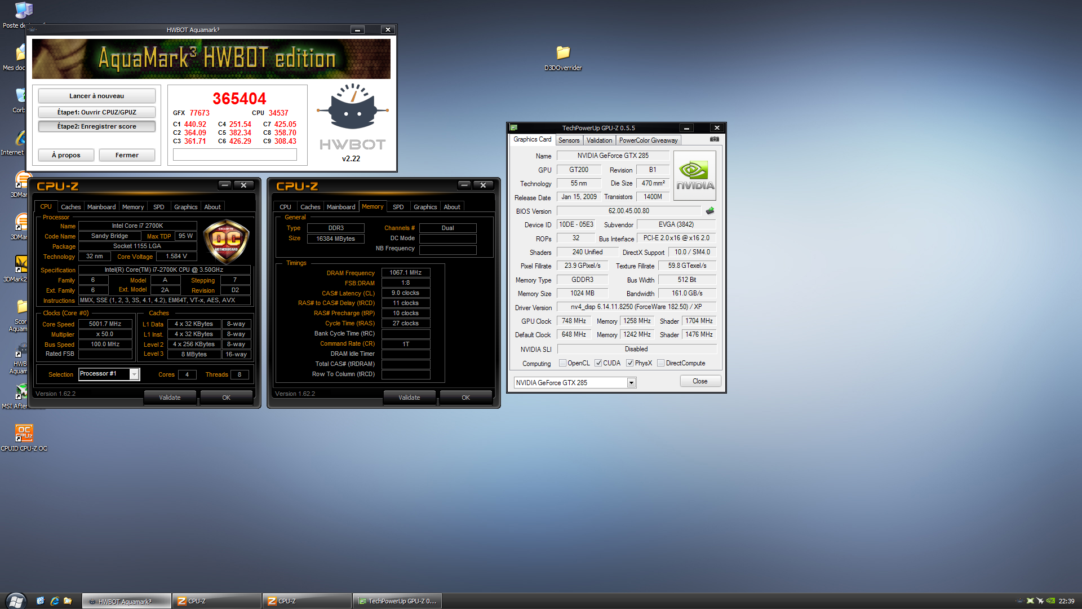Launch Internet Explorer from quick launch
This screenshot has height=609, width=1082.
tap(55, 601)
